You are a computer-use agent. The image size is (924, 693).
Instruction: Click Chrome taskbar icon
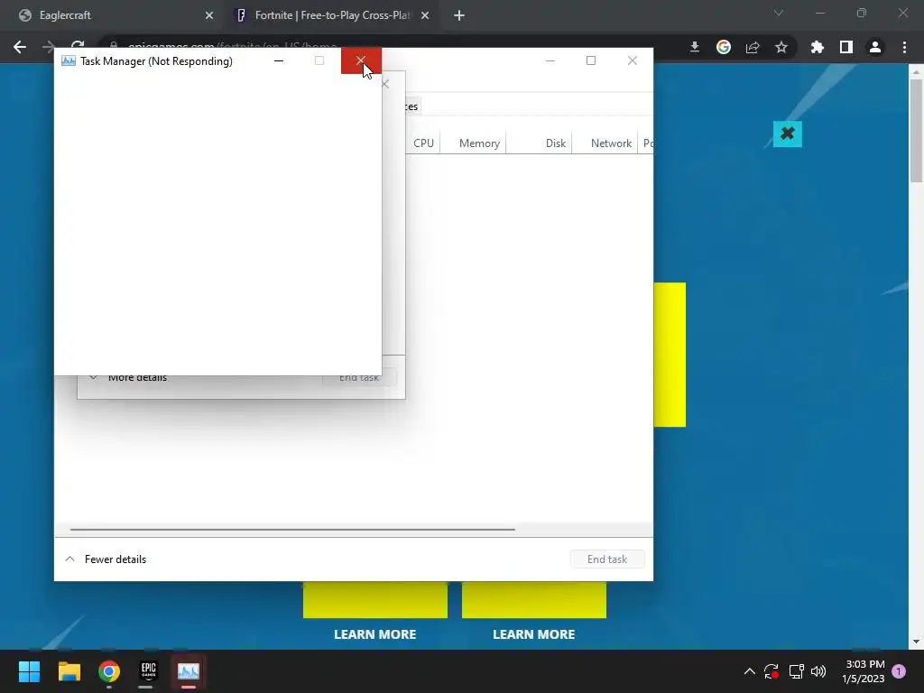tap(109, 671)
